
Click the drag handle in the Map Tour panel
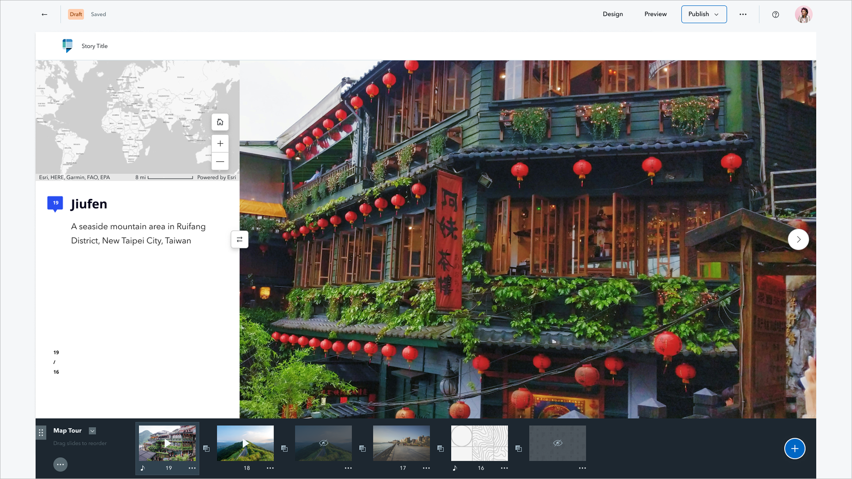pyautogui.click(x=41, y=432)
